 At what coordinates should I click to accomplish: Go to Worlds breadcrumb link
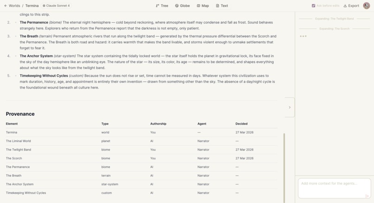(14, 6)
